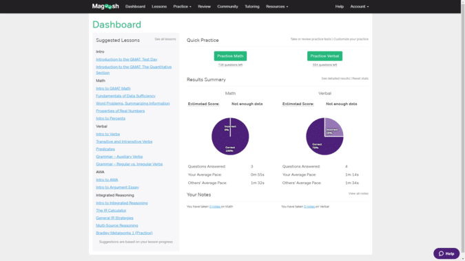The height and width of the screenshot is (261, 465).
Task: Click the Math results pie chart
Action: pos(230,136)
